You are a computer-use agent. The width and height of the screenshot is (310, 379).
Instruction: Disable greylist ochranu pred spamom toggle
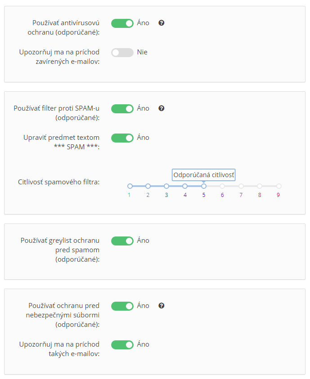pyautogui.click(x=122, y=241)
